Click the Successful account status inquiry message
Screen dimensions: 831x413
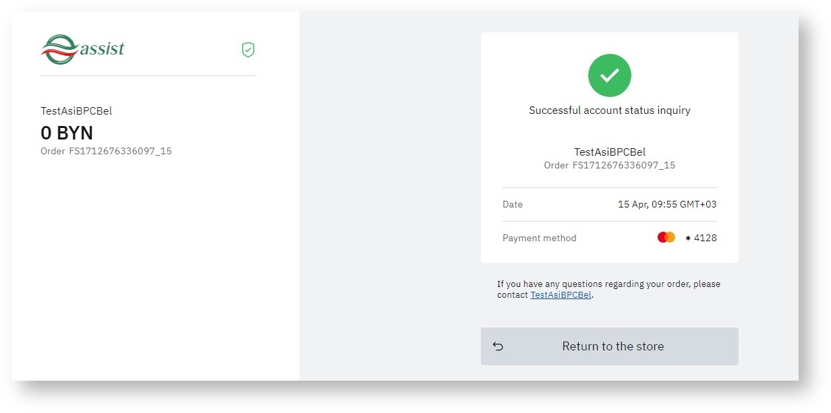pyautogui.click(x=609, y=110)
